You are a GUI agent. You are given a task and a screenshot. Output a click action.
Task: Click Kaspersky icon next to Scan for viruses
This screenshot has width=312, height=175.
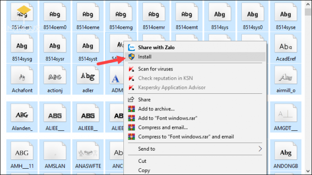point(131,69)
